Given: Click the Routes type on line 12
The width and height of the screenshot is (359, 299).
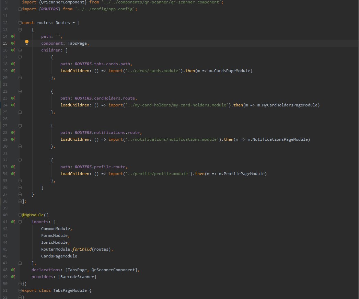Looking at the screenshot, I should coord(63,23).
